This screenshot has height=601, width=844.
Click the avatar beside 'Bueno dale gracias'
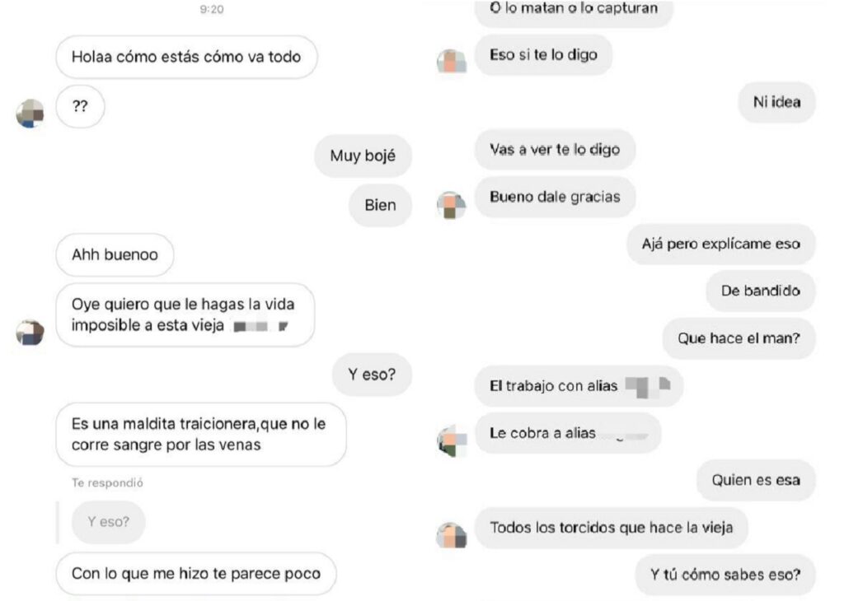point(451,205)
